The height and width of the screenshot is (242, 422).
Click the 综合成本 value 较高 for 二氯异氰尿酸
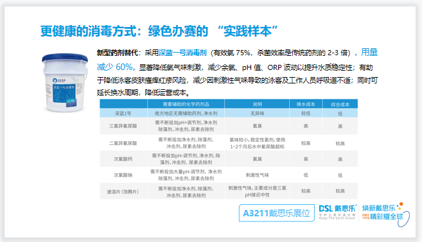tap(340, 143)
